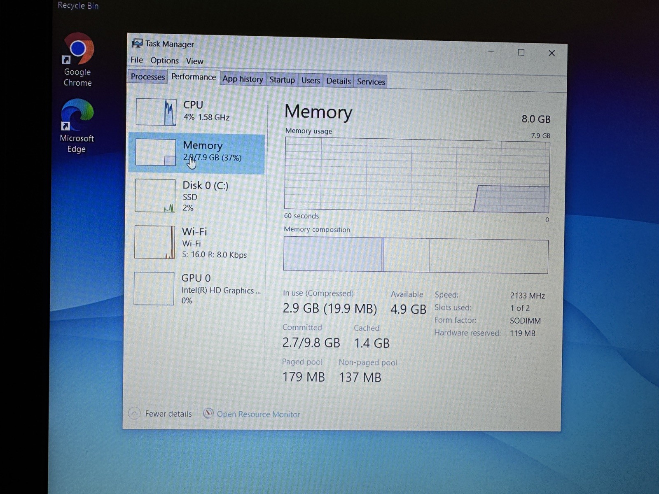659x494 pixels.
Task: Click the Memory heading text
Action: [318, 112]
